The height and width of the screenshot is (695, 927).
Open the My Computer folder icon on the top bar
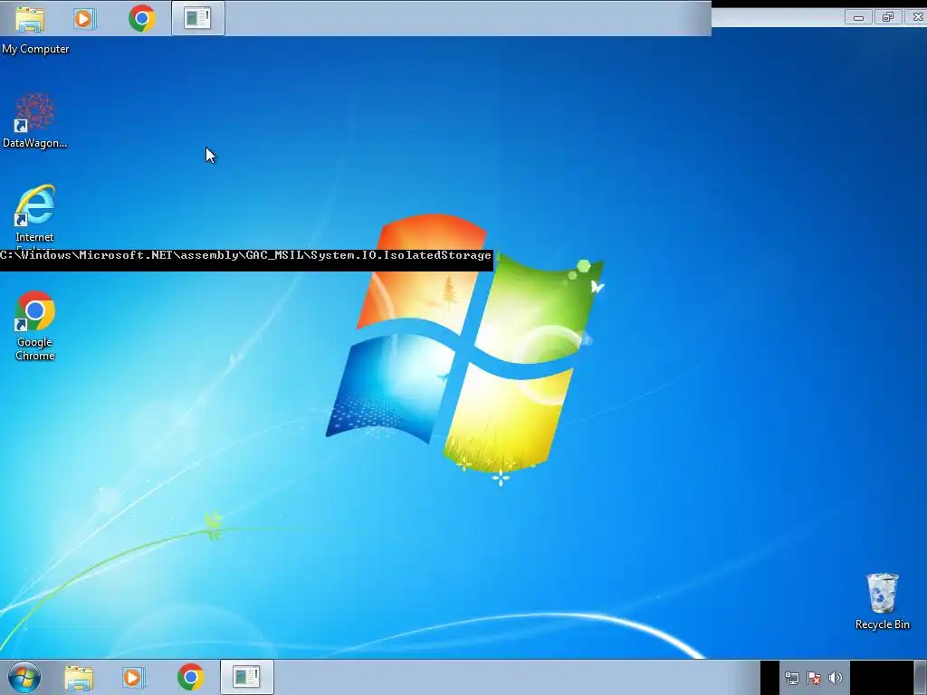(30, 18)
